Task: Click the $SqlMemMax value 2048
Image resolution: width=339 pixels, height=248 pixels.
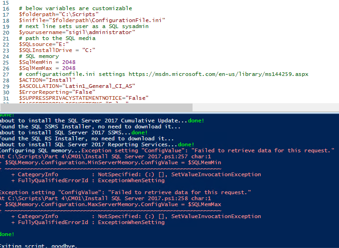Action: 69,68
